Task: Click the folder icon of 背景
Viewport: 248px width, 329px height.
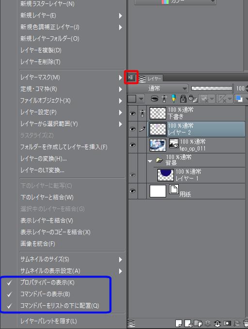Action: 159,161
